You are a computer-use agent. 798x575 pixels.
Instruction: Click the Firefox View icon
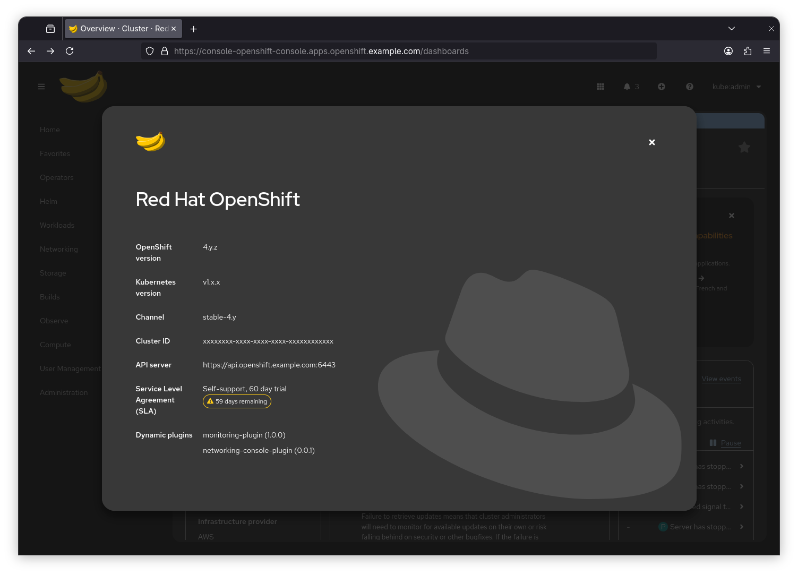50,29
